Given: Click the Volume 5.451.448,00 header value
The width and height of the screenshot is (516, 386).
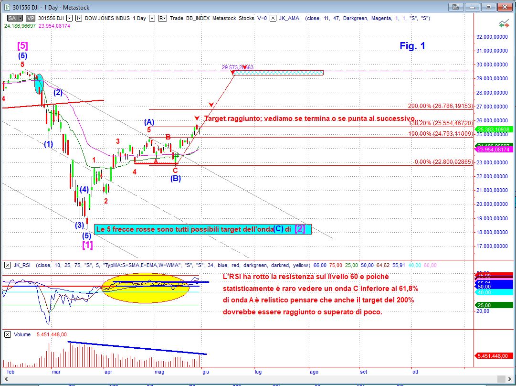Looking at the screenshot, I should pyautogui.click(x=52, y=334).
